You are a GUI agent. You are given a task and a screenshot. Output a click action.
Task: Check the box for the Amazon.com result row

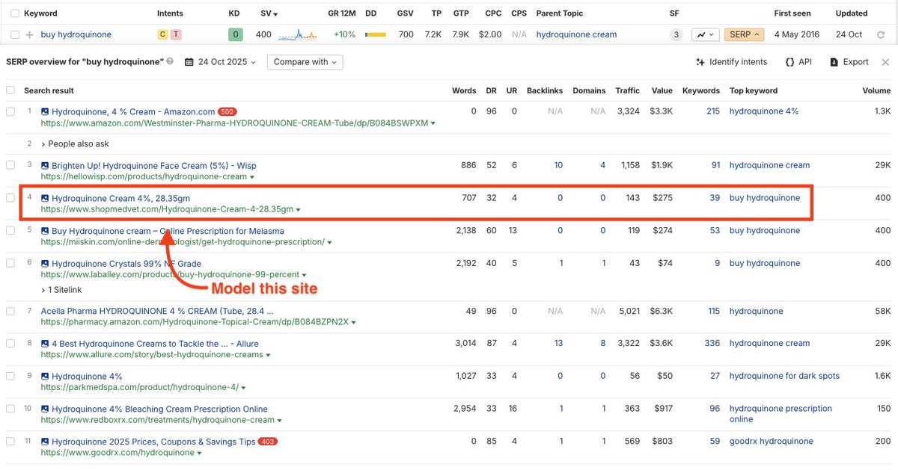[x=10, y=111]
